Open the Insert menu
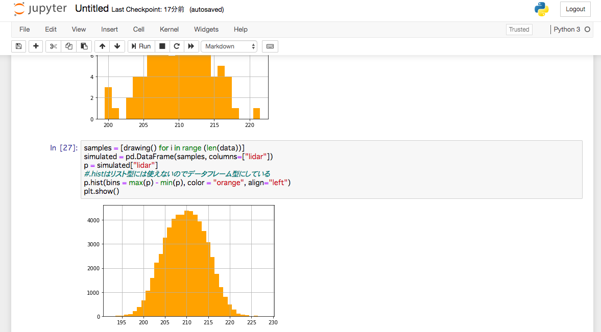This screenshot has width=601, height=332. [x=109, y=30]
